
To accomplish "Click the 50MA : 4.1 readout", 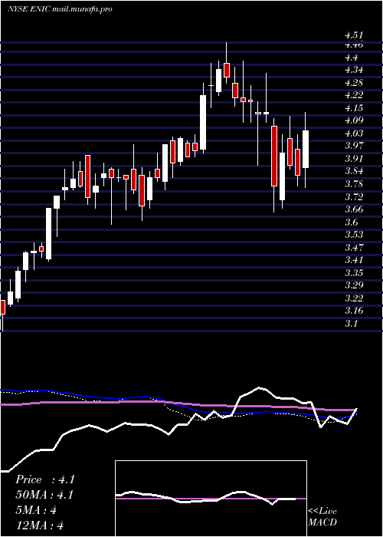I will coord(44,495).
